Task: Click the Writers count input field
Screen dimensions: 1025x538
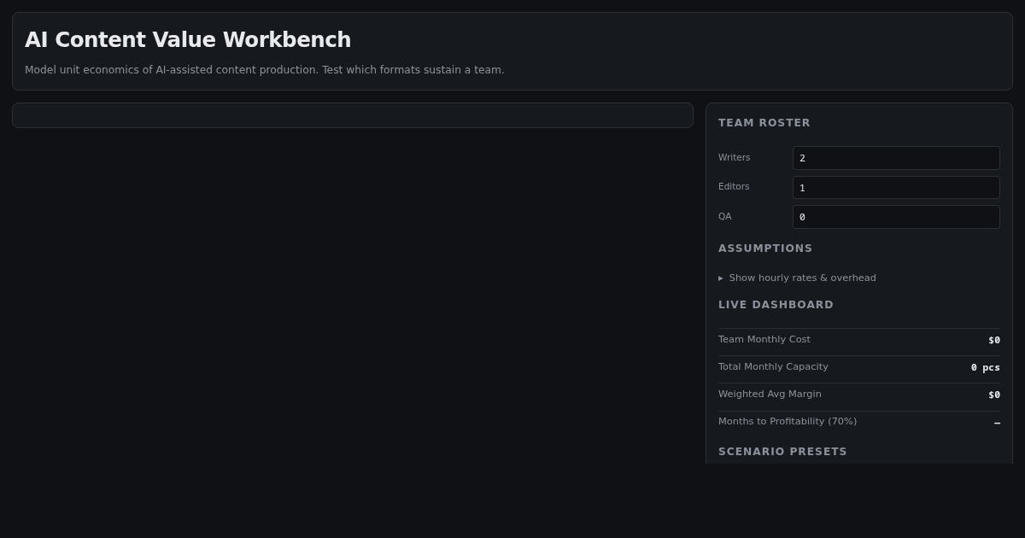Action: click(x=896, y=158)
